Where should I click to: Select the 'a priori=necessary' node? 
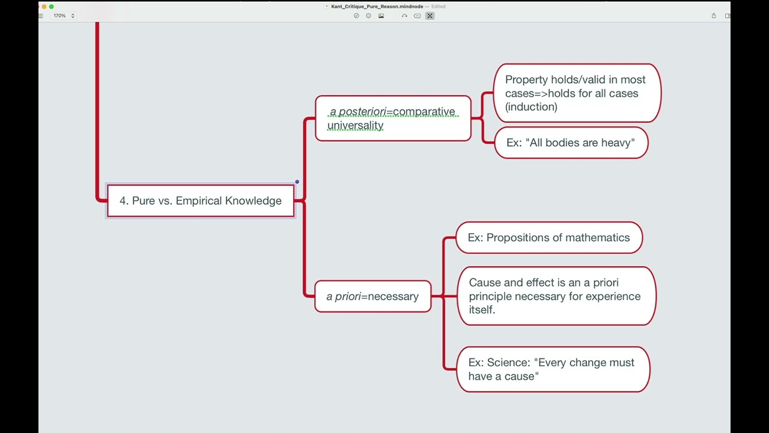[x=372, y=296]
